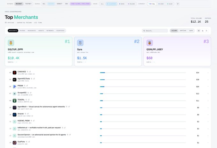Open OyaPicks external link icon

[29, 142]
